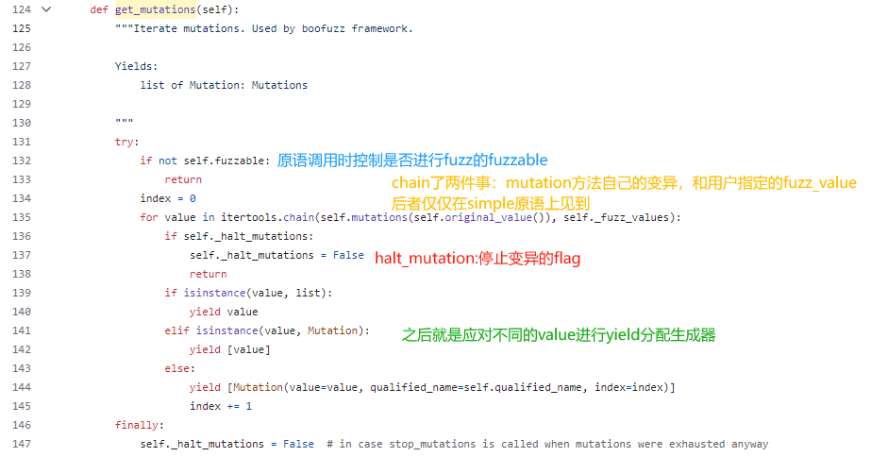Click line number 124
871x457 pixels.
coord(20,9)
